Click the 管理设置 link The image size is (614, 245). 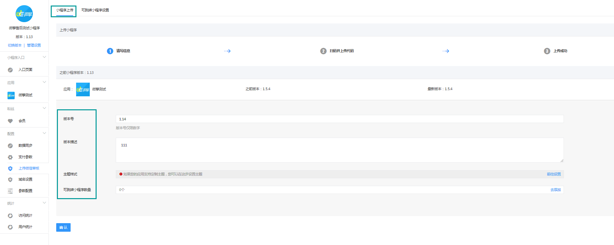pyautogui.click(x=34, y=45)
